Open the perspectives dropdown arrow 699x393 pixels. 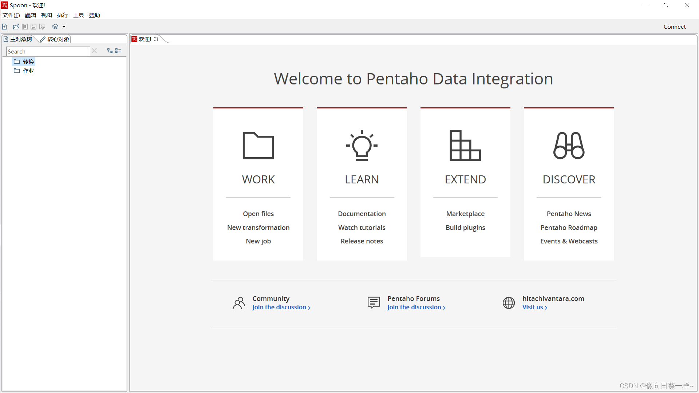(x=64, y=27)
